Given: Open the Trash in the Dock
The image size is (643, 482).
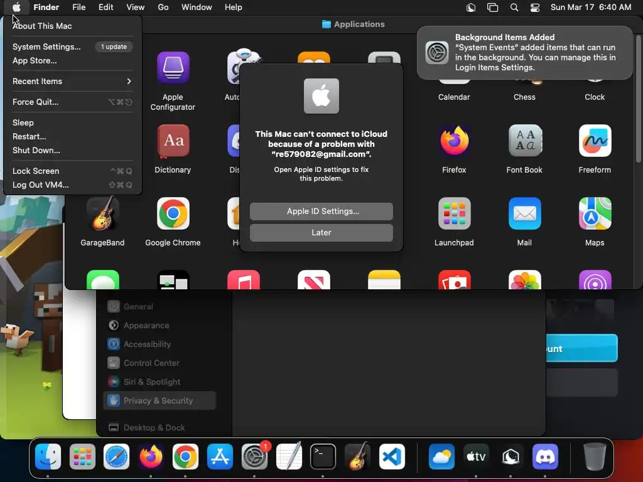Looking at the screenshot, I should (595, 456).
